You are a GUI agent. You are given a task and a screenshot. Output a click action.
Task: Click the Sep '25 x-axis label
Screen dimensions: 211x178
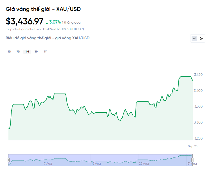click(193, 146)
